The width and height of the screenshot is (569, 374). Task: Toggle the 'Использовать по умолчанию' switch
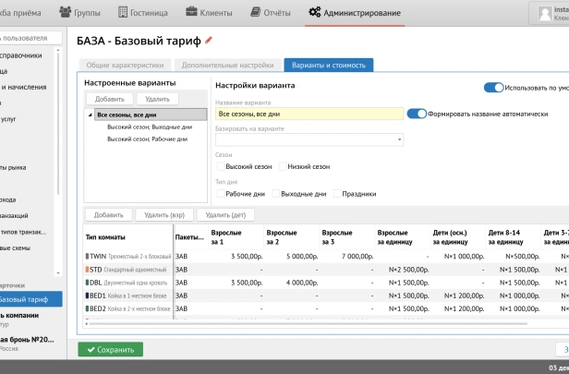tap(493, 88)
